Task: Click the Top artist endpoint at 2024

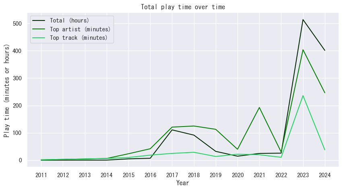Action: [x=325, y=93]
